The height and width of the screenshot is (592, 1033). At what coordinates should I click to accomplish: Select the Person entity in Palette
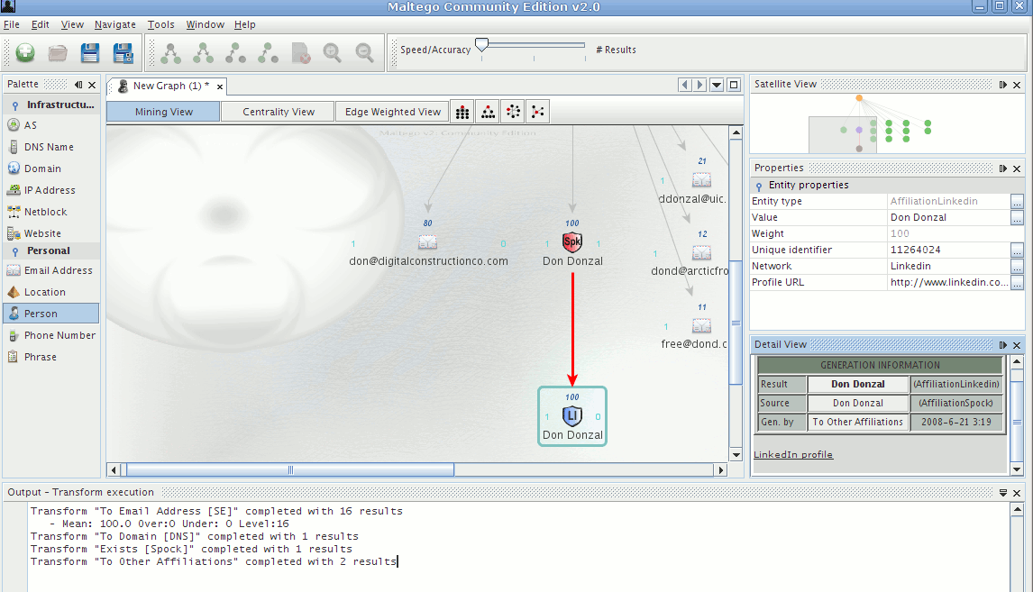point(41,314)
